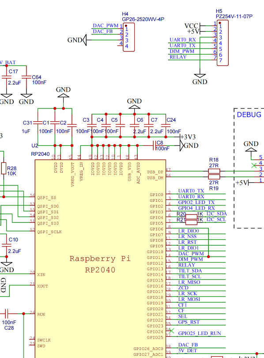Select the C17 2.2uF capacitor

tap(7, 77)
